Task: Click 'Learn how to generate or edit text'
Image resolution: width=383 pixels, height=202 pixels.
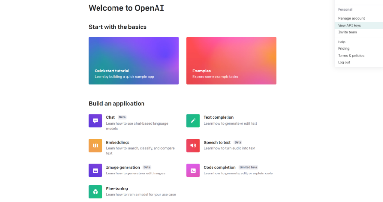Action: (x=230, y=124)
